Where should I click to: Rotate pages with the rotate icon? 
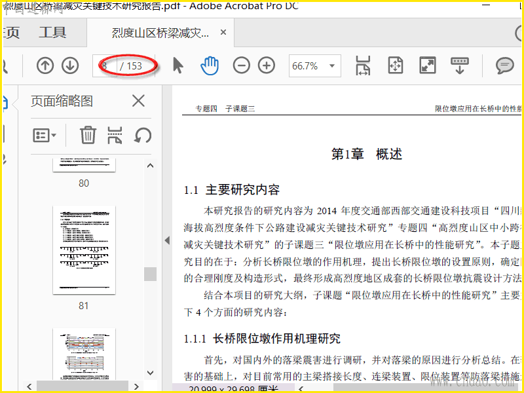143,136
